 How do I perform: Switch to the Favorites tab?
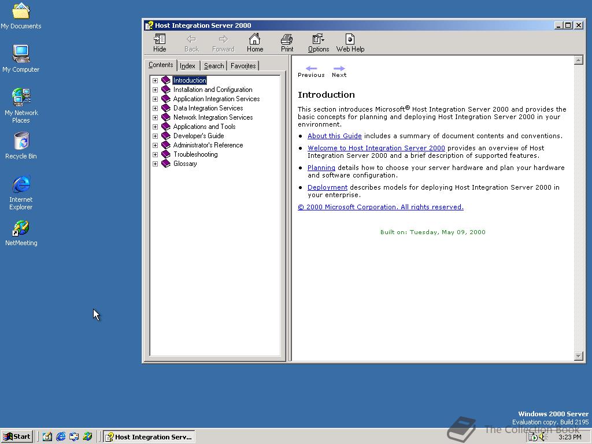click(243, 66)
